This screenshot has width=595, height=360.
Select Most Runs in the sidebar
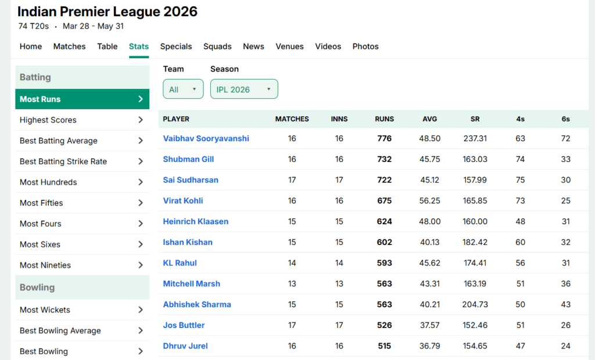tap(83, 99)
